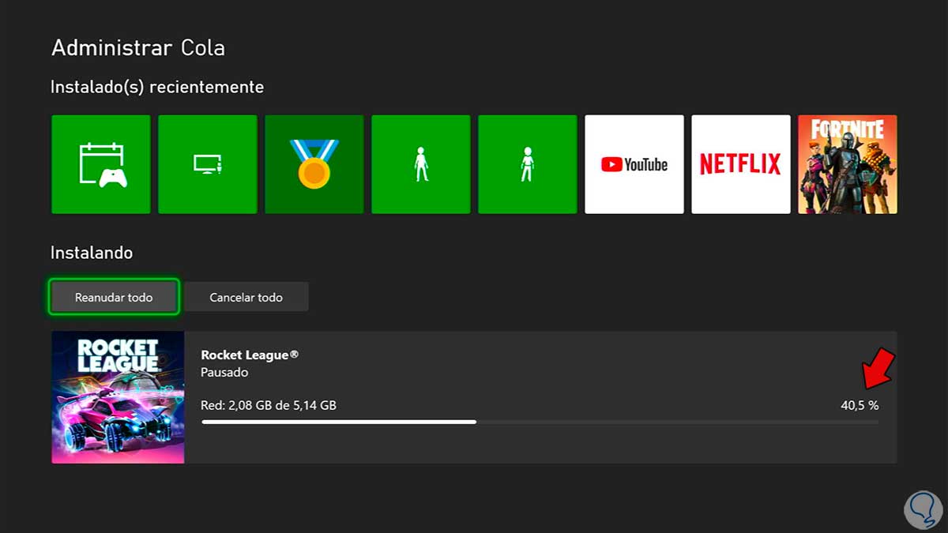948x533 pixels.
Task: Open the calendar with controller tile
Action: point(101,164)
